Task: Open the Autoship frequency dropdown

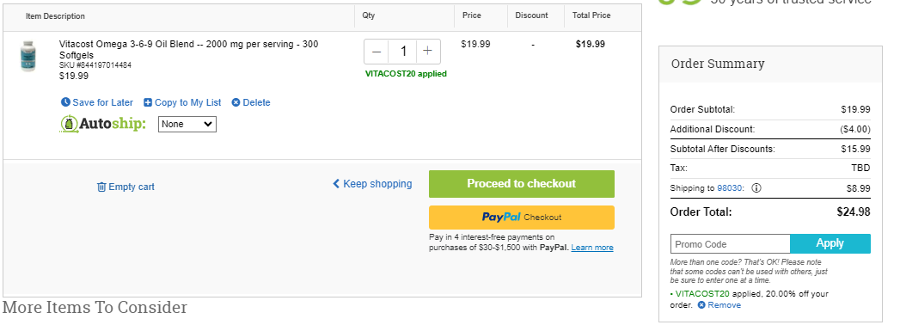Action: tap(187, 124)
